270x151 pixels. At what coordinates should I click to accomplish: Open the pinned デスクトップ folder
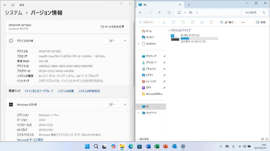(x=149, y=56)
